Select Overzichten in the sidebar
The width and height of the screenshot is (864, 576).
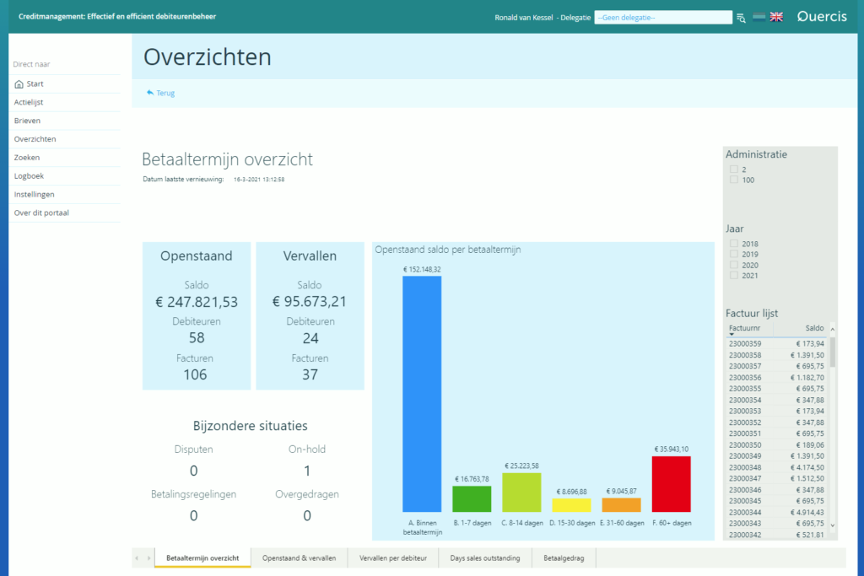point(35,139)
